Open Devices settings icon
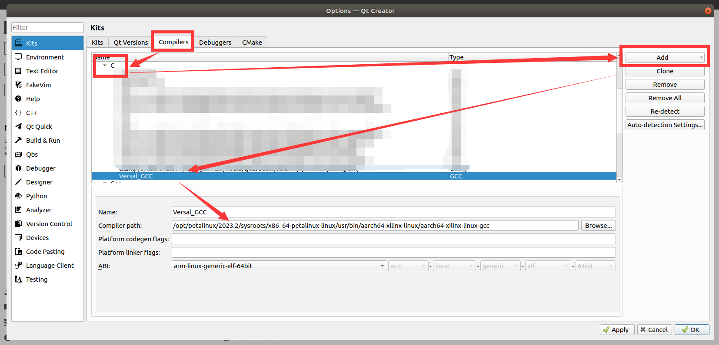This screenshot has height=345, width=719. (x=18, y=237)
